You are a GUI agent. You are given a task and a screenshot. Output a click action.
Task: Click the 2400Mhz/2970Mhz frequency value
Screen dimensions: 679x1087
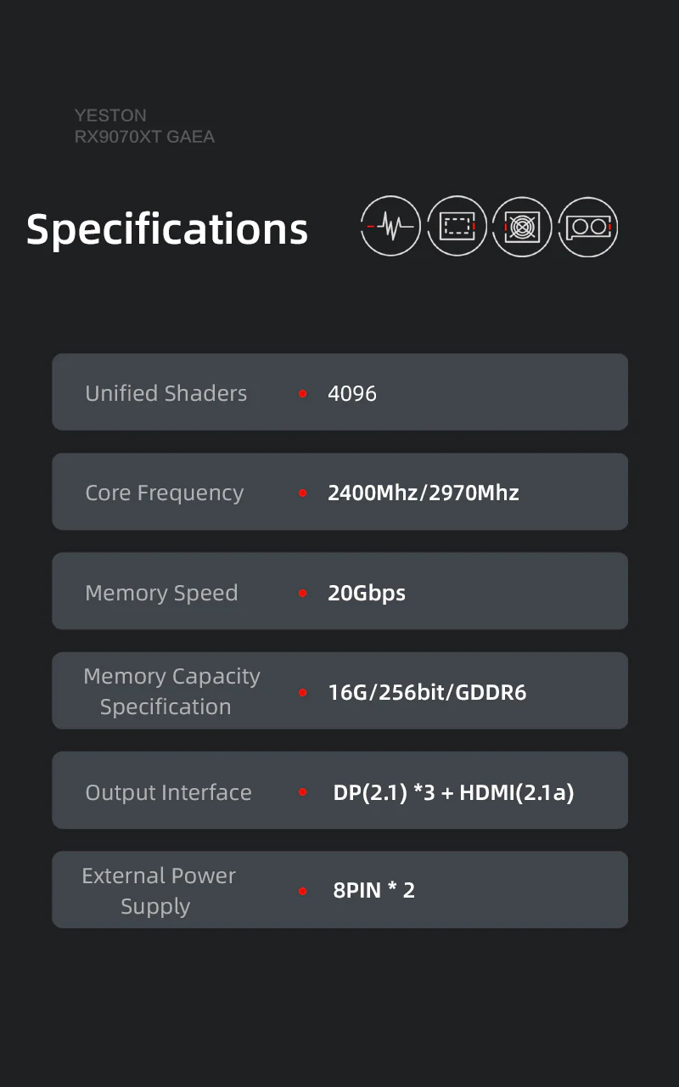423,493
